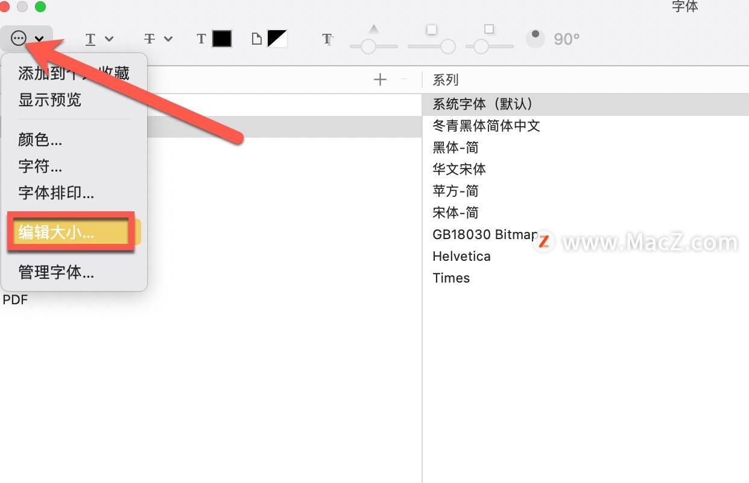Choose 颜色... in the action menu
The width and height of the screenshot is (749, 483).
[x=40, y=140]
